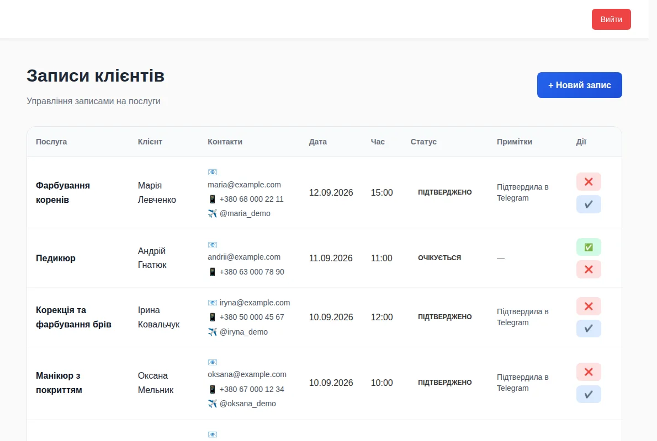Click the Час column header
Image resolution: width=657 pixels, height=441 pixels.
pos(378,142)
